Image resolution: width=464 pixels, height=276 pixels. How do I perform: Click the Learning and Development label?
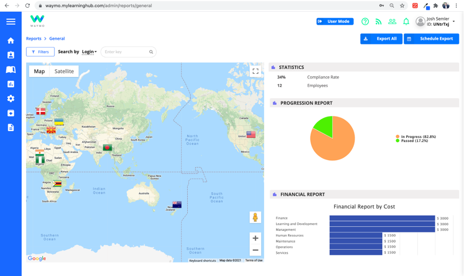pos(297,224)
